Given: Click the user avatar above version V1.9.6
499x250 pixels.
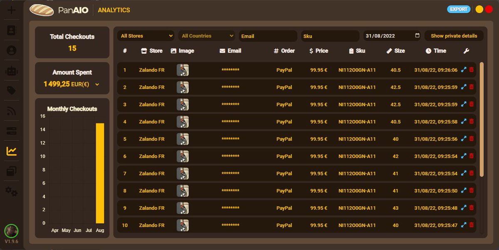Looking at the screenshot, I should 11,231.
